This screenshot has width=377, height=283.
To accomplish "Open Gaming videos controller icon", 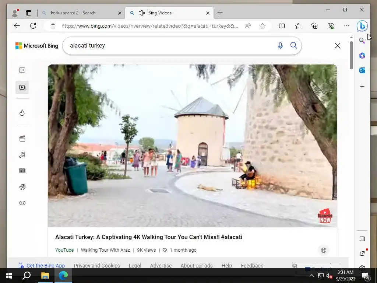I will coord(22,203).
